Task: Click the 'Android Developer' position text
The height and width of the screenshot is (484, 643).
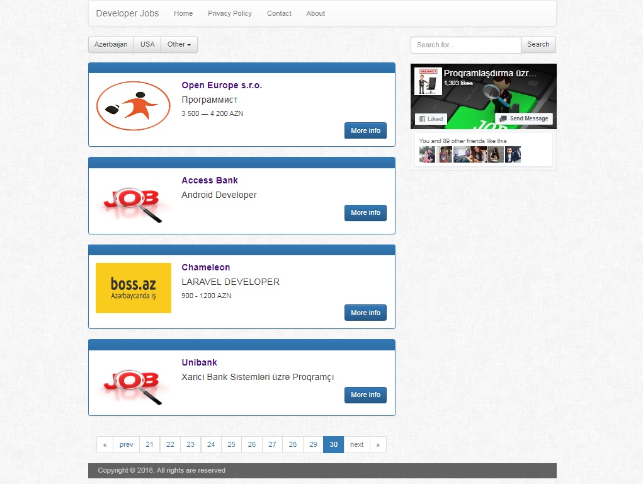Action: [x=219, y=195]
